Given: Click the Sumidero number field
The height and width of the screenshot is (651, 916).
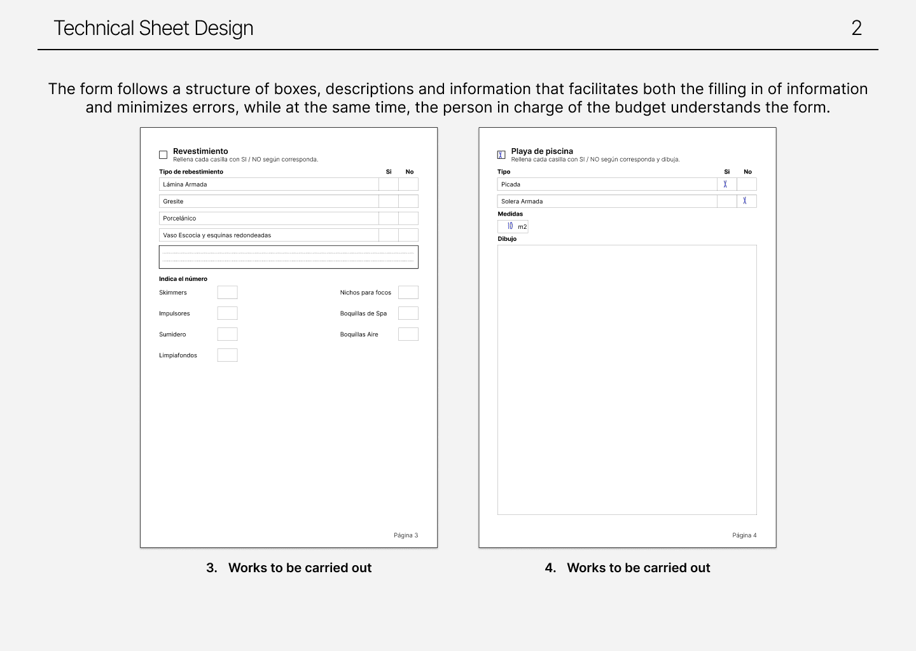Looking at the screenshot, I should pos(227,334).
